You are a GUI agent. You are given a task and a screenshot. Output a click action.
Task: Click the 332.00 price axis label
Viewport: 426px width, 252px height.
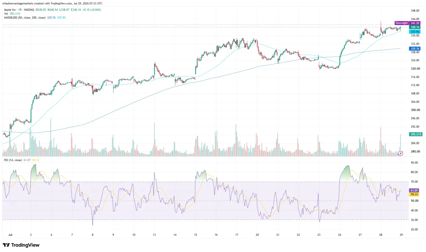415,44
